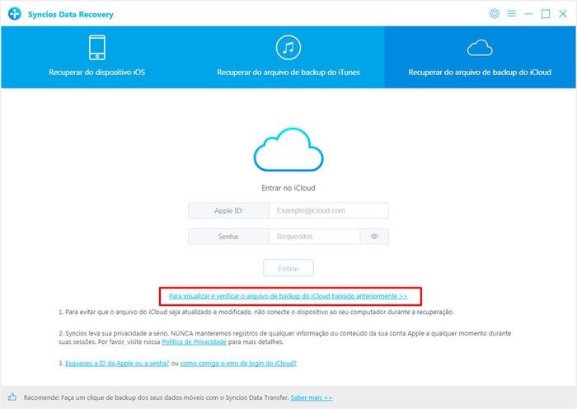The height and width of the screenshot is (409, 577).
Task: Click Esqueceu a ID da Apple link
Action: click(117, 364)
